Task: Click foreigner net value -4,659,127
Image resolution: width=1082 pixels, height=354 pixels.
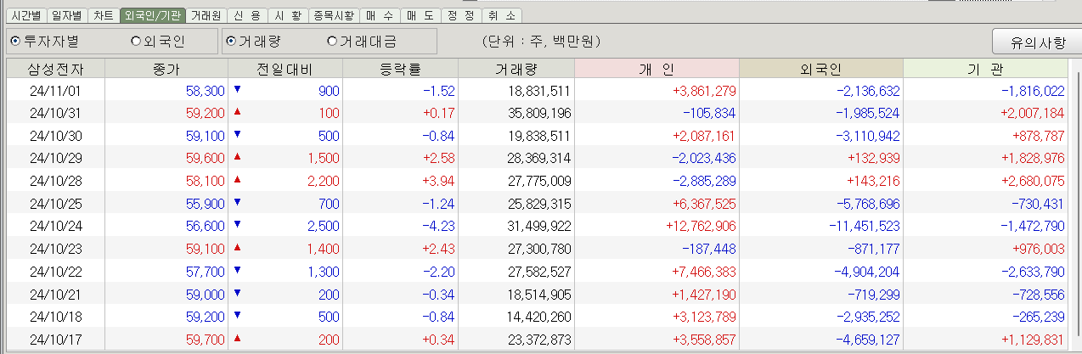Action: point(868,340)
